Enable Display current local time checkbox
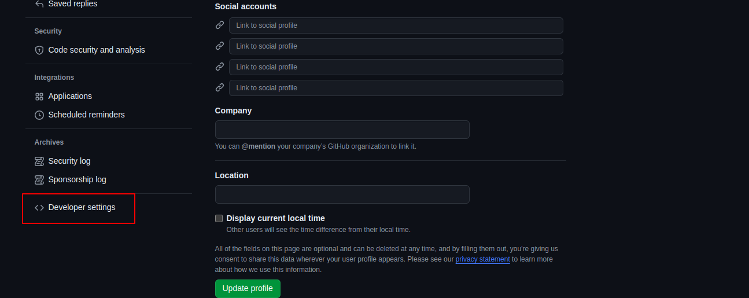The width and height of the screenshot is (749, 298). tap(219, 219)
